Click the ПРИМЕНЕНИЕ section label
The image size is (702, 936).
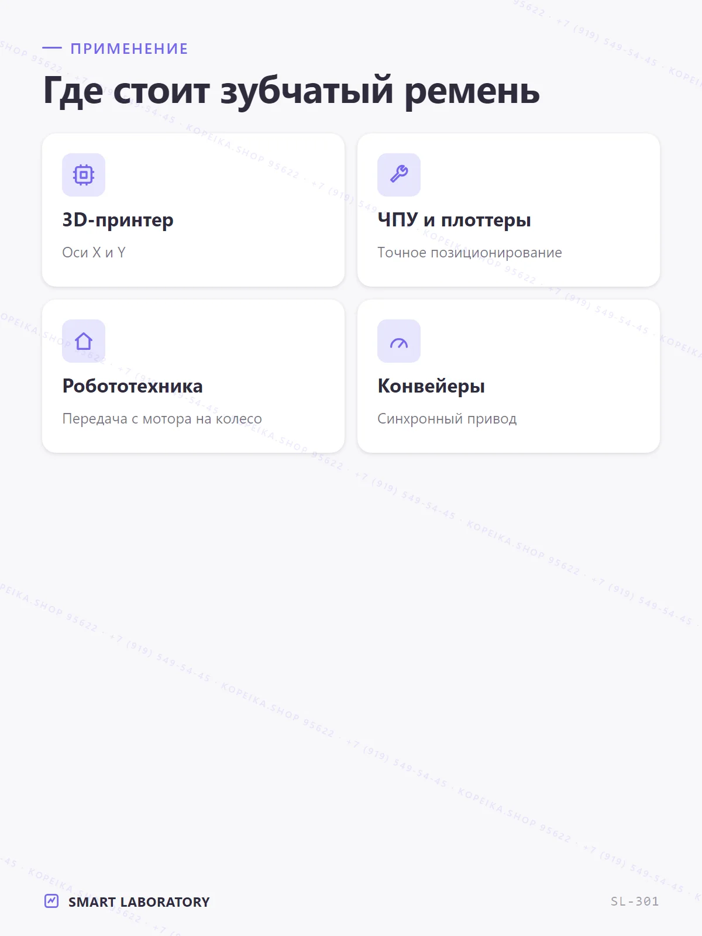click(129, 49)
